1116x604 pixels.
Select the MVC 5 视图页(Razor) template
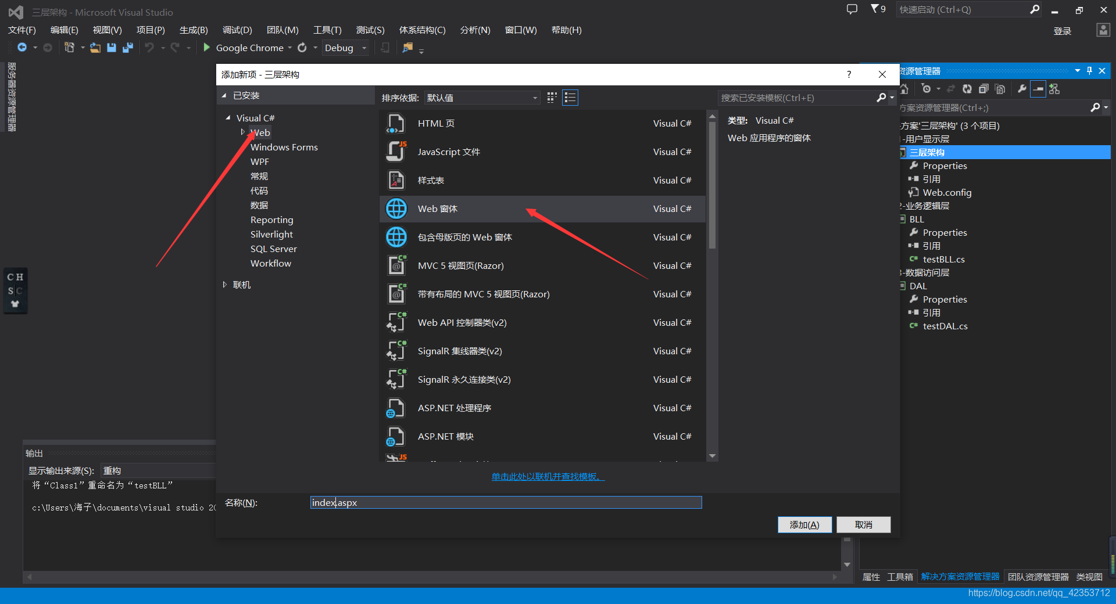[542, 265]
